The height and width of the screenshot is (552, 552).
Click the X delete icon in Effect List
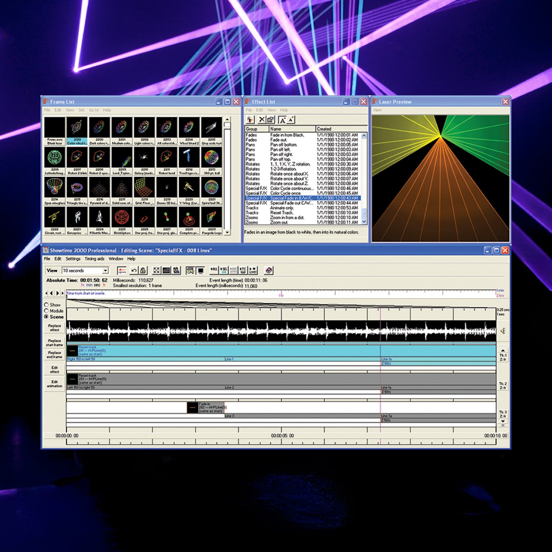tap(261, 120)
